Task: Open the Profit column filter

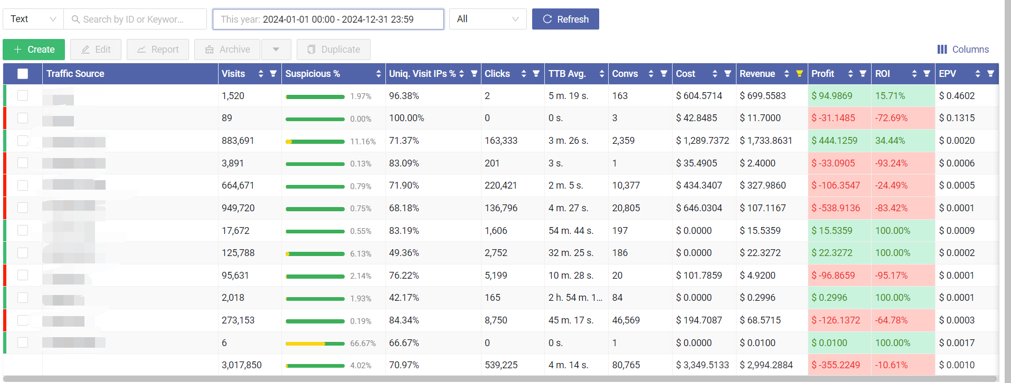Action: pyautogui.click(x=863, y=74)
